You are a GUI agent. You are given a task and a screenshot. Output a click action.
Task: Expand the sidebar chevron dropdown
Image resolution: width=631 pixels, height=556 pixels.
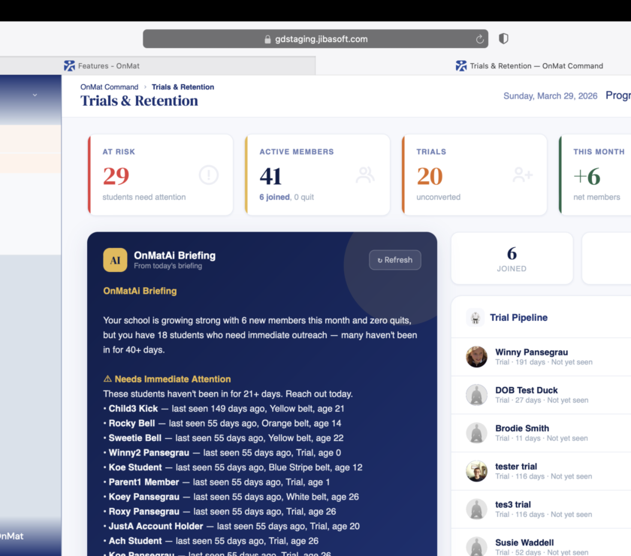[x=35, y=95]
